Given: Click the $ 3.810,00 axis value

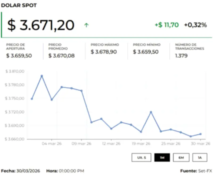Looking at the screenshot, I should [x=15, y=71].
